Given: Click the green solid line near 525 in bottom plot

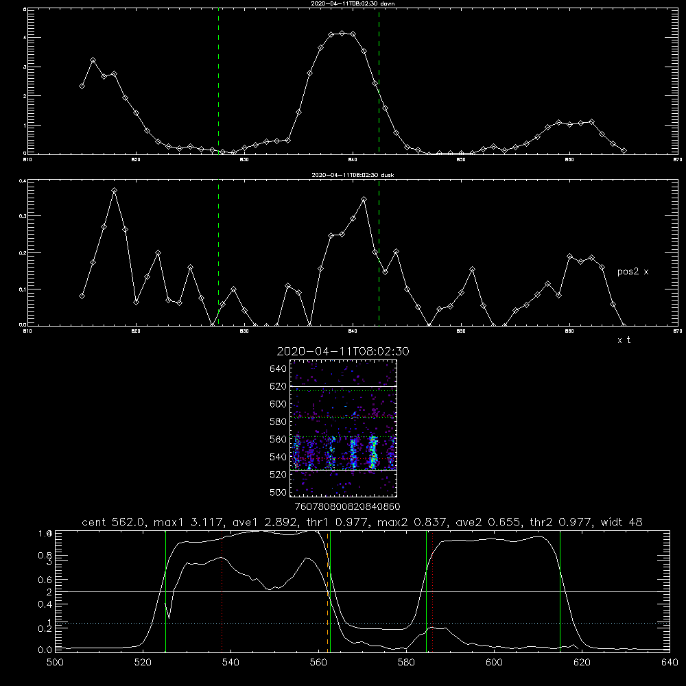Looking at the screenshot, I should tap(165, 591).
